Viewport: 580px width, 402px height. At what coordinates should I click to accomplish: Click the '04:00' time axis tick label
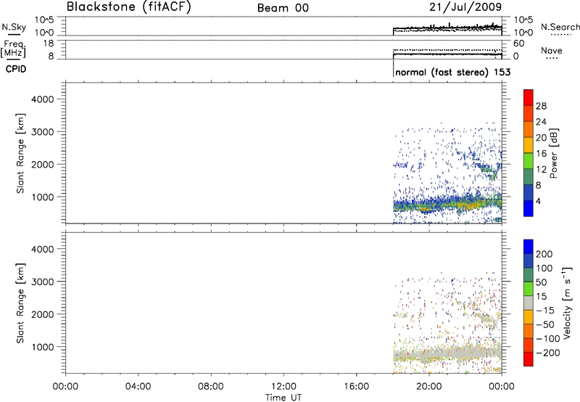[138, 387]
